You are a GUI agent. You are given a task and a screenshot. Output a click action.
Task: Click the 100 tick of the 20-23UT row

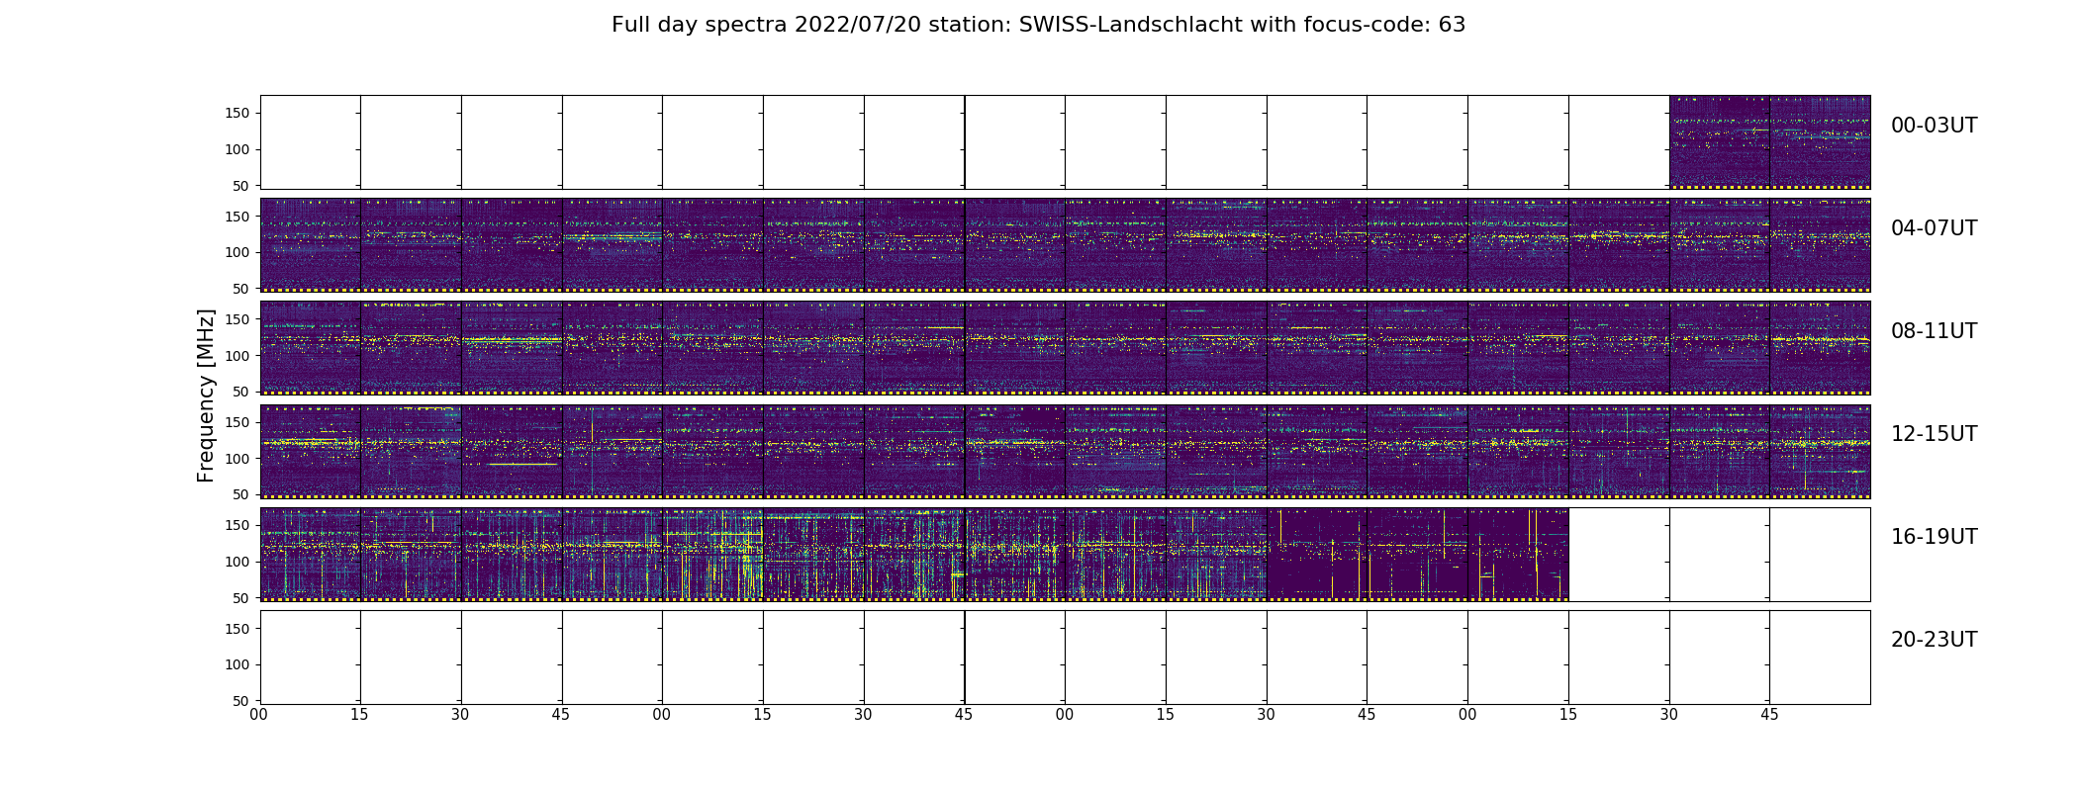pos(237,664)
